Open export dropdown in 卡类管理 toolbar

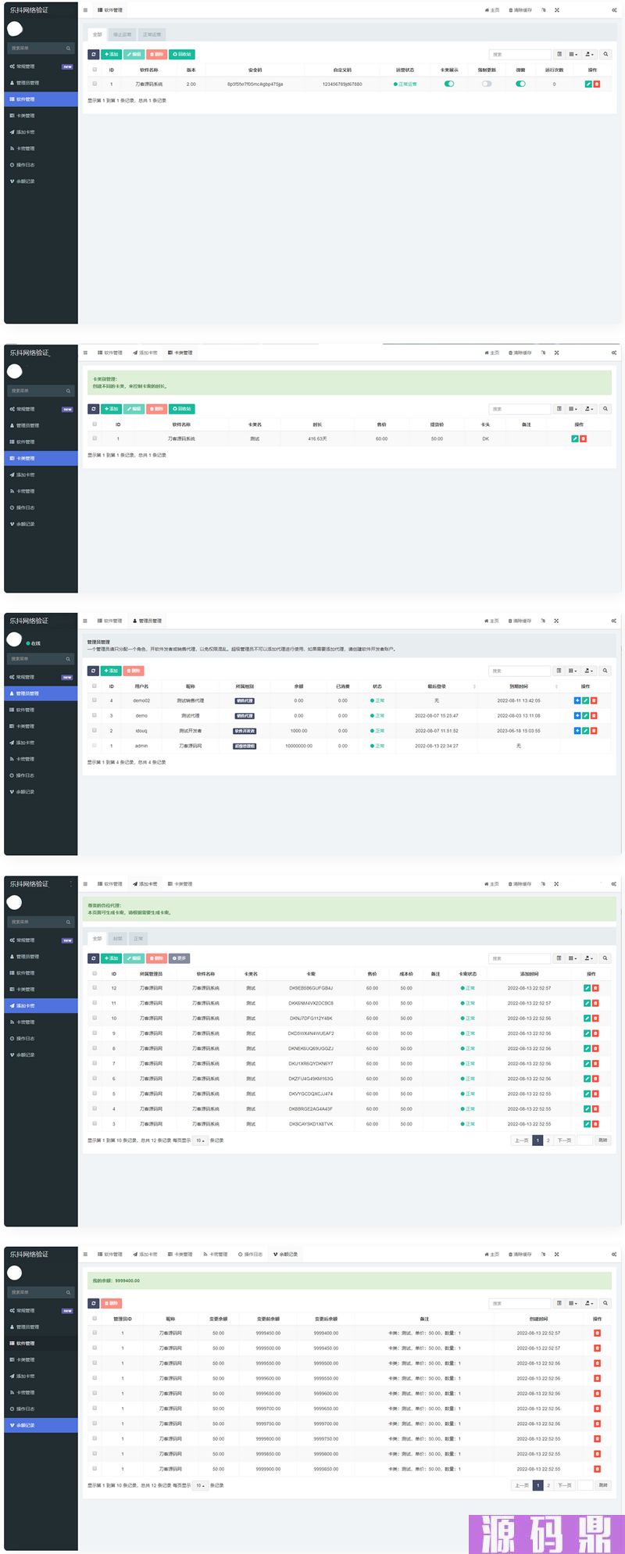[x=589, y=409]
